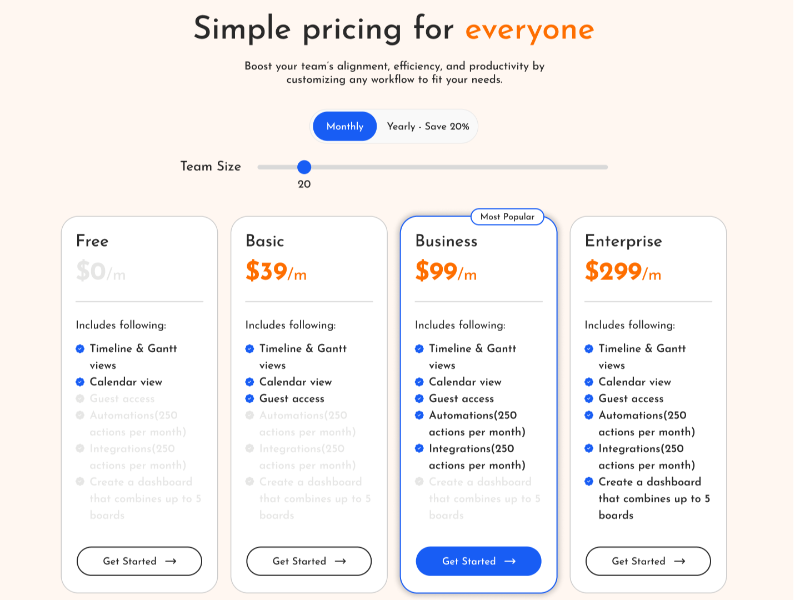
Task: Click the Business plan price $99/m
Action: tap(446, 272)
